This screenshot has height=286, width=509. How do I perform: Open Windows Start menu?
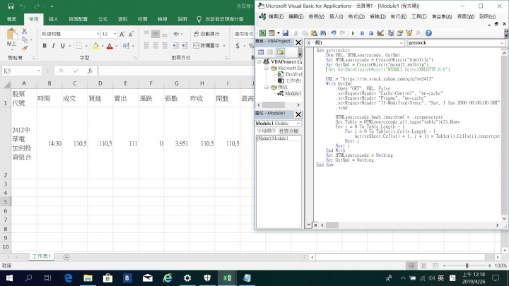9,278
